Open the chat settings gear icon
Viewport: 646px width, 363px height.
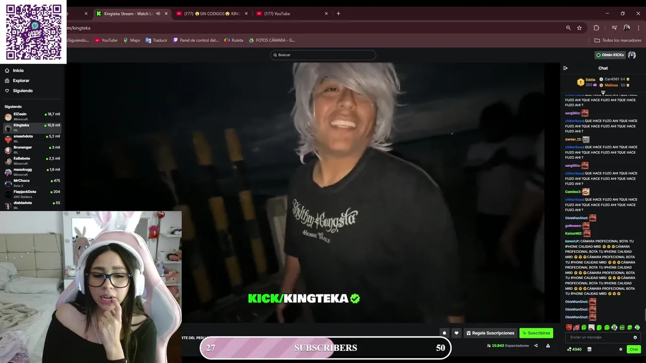(x=621, y=349)
